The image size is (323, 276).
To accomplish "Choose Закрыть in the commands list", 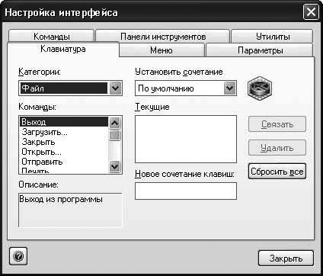I will click(x=64, y=142).
